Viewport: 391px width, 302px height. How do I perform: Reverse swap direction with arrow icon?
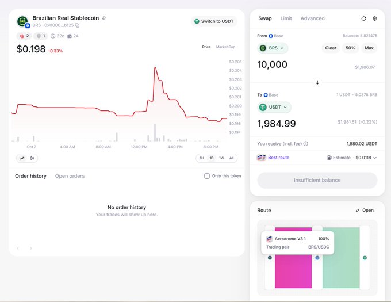(x=317, y=82)
